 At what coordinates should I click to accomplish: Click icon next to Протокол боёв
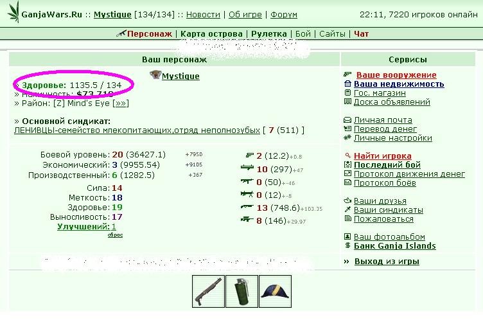point(347,182)
